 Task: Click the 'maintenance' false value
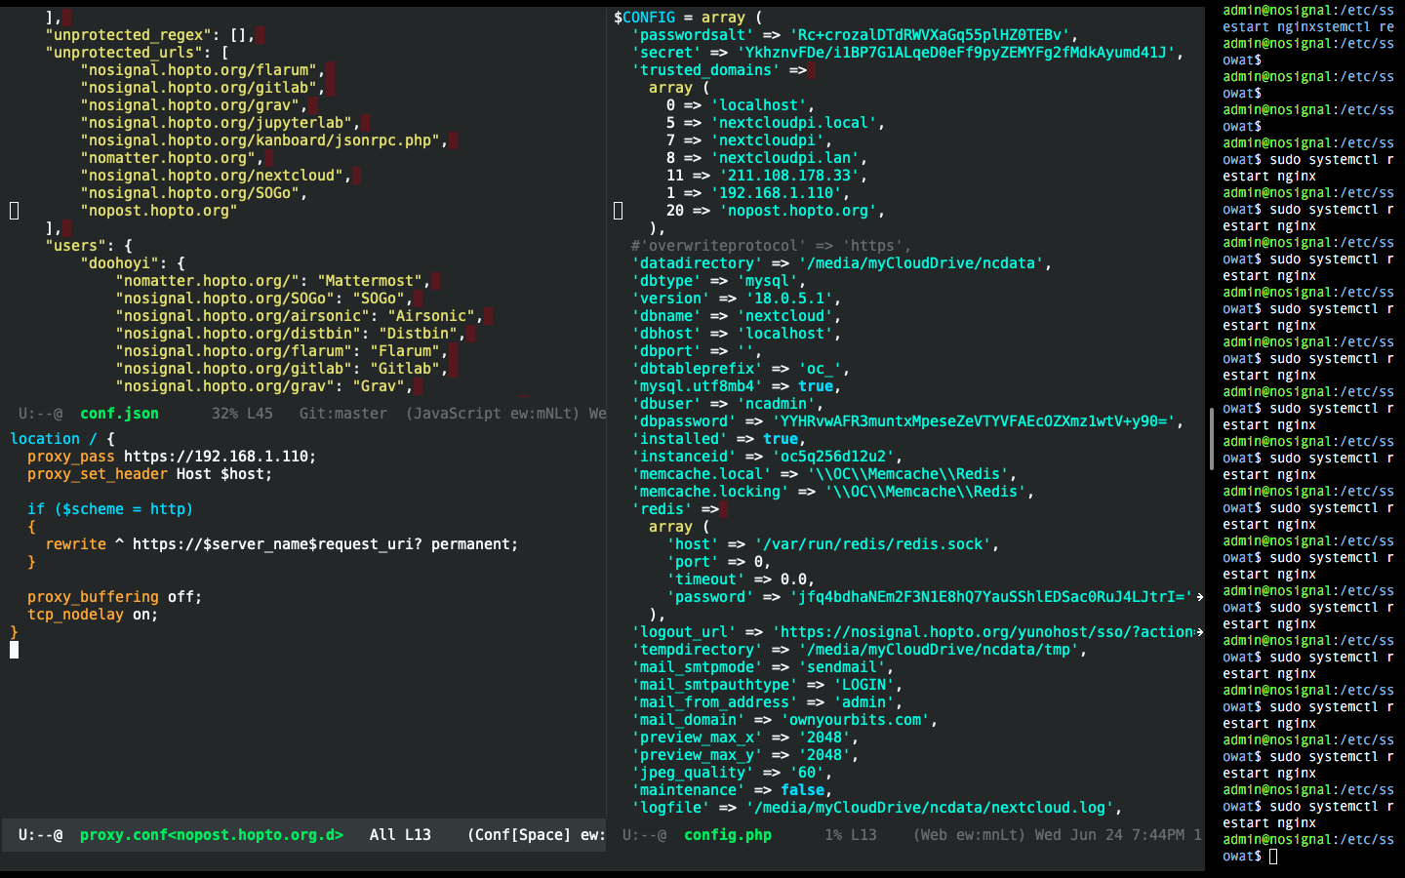pyautogui.click(x=802, y=790)
